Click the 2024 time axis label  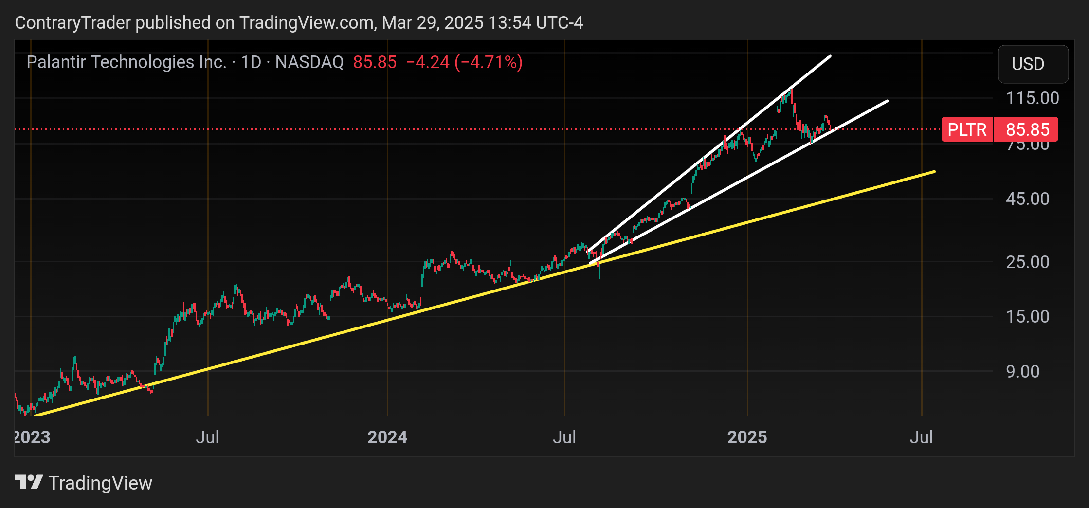pyautogui.click(x=387, y=437)
